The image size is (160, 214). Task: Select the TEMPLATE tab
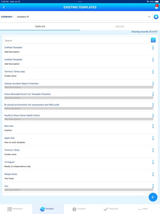point(40,26)
